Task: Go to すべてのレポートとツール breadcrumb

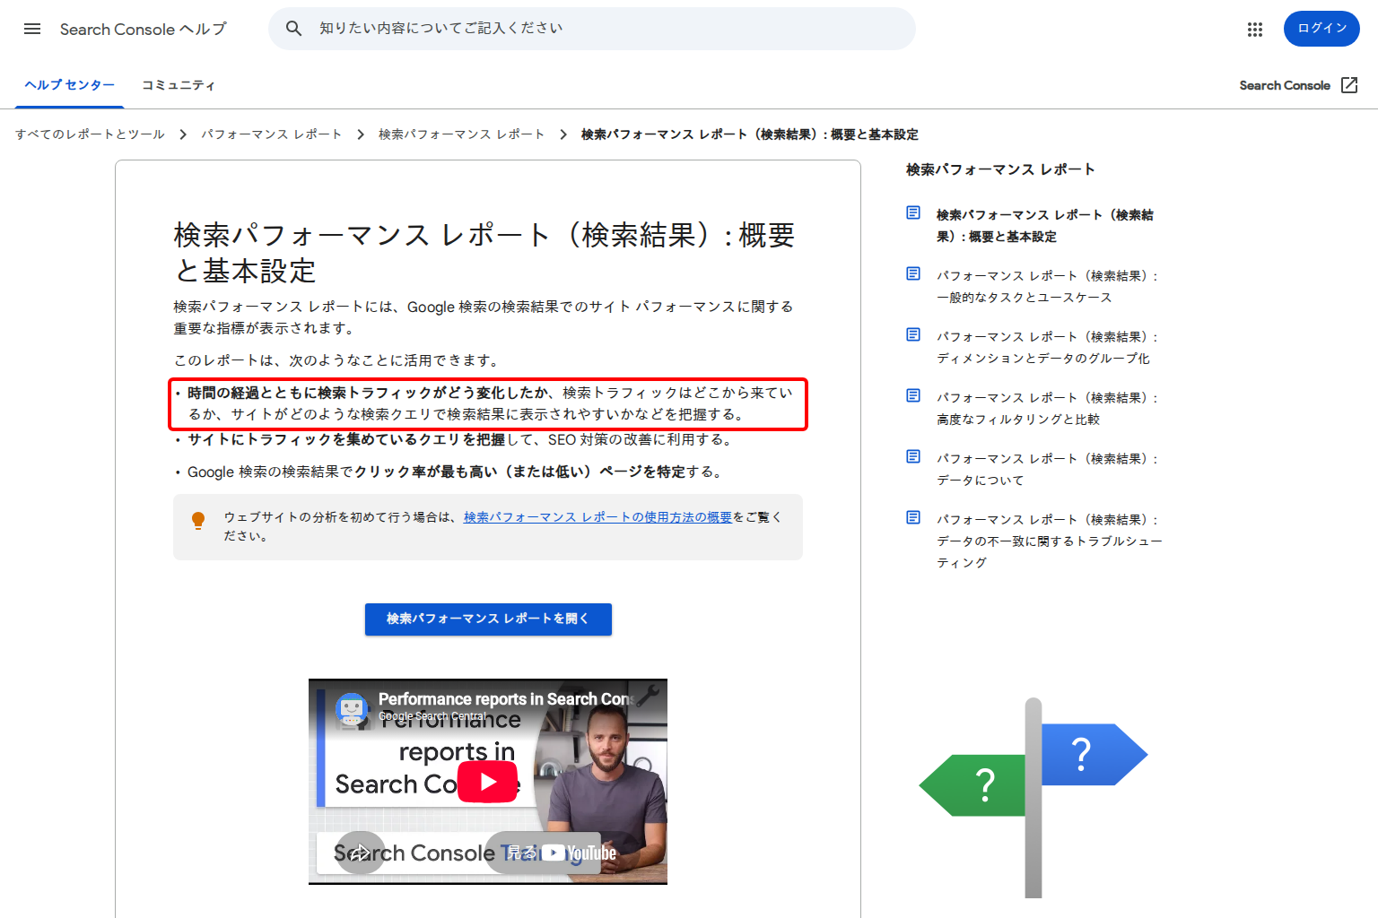Action: pyautogui.click(x=90, y=134)
